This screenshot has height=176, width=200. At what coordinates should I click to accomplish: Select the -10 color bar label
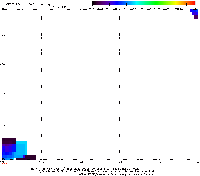(109, 9)
